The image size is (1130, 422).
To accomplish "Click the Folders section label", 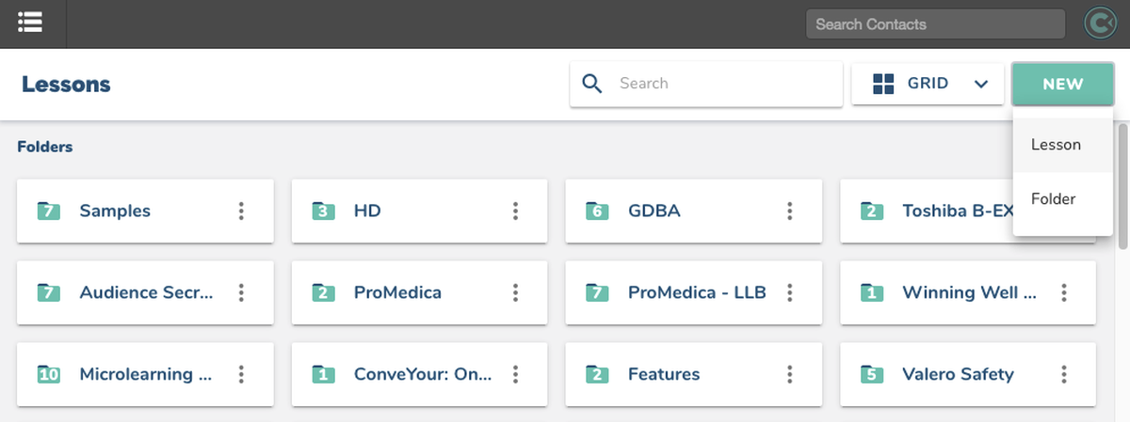I will pyautogui.click(x=45, y=147).
